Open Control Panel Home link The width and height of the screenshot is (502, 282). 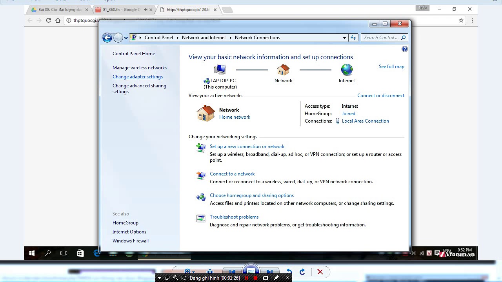(134, 54)
